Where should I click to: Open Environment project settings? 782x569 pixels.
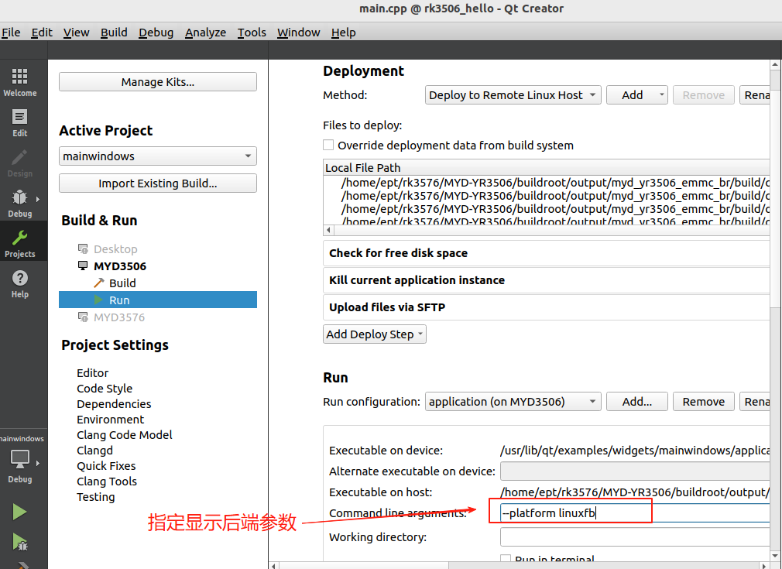[x=110, y=420]
